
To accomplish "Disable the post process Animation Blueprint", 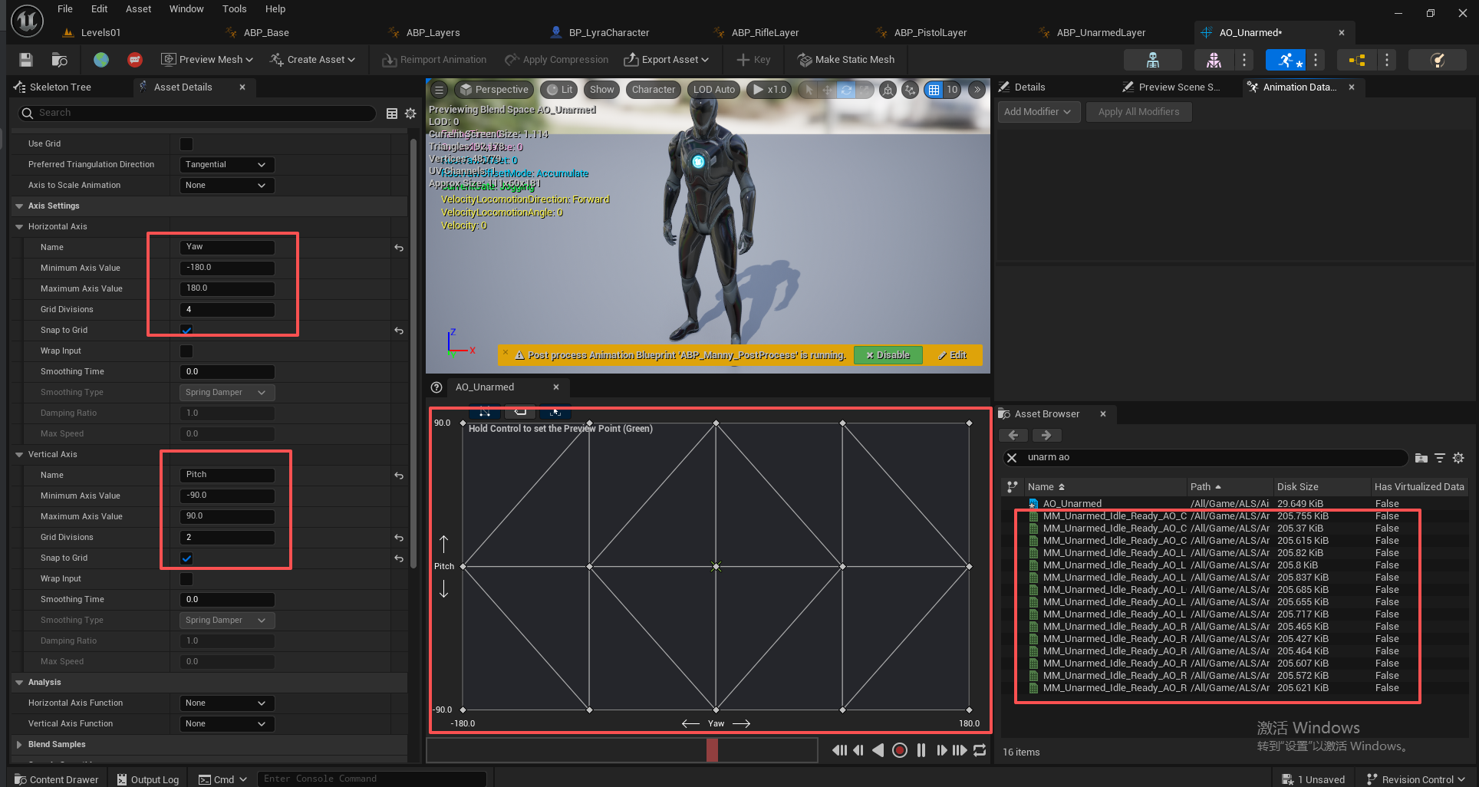I will click(888, 355).
